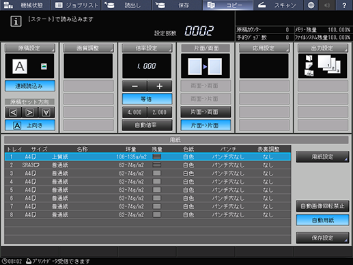Set magnification to 2.000
This screenshot has height=265, width=353.
(160, 112)
